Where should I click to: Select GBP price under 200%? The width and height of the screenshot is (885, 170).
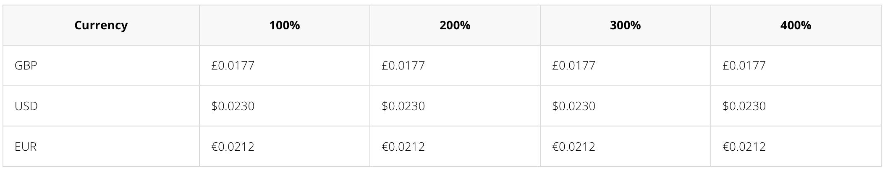403,66
